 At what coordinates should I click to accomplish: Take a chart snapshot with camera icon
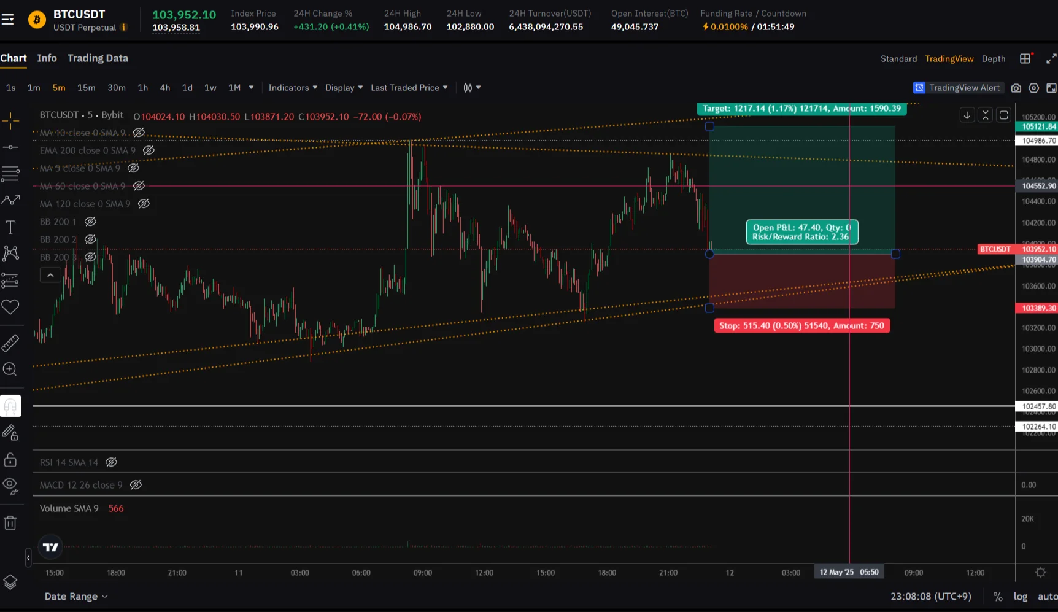point(1016,88)
